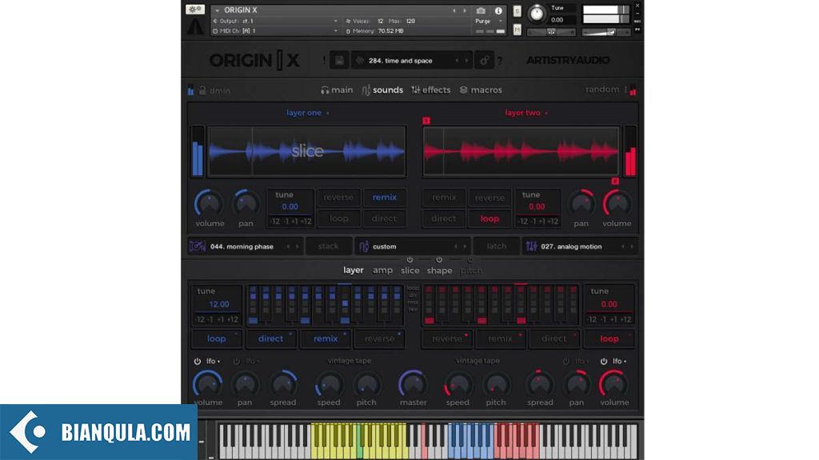Open help with the question mark icon
Image resolution: width=819 pixels, height=460 pixels.
500,61
